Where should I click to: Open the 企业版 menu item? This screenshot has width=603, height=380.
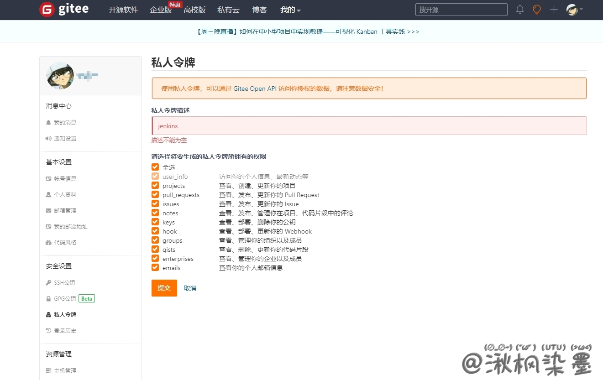click(x=161, y=10)
